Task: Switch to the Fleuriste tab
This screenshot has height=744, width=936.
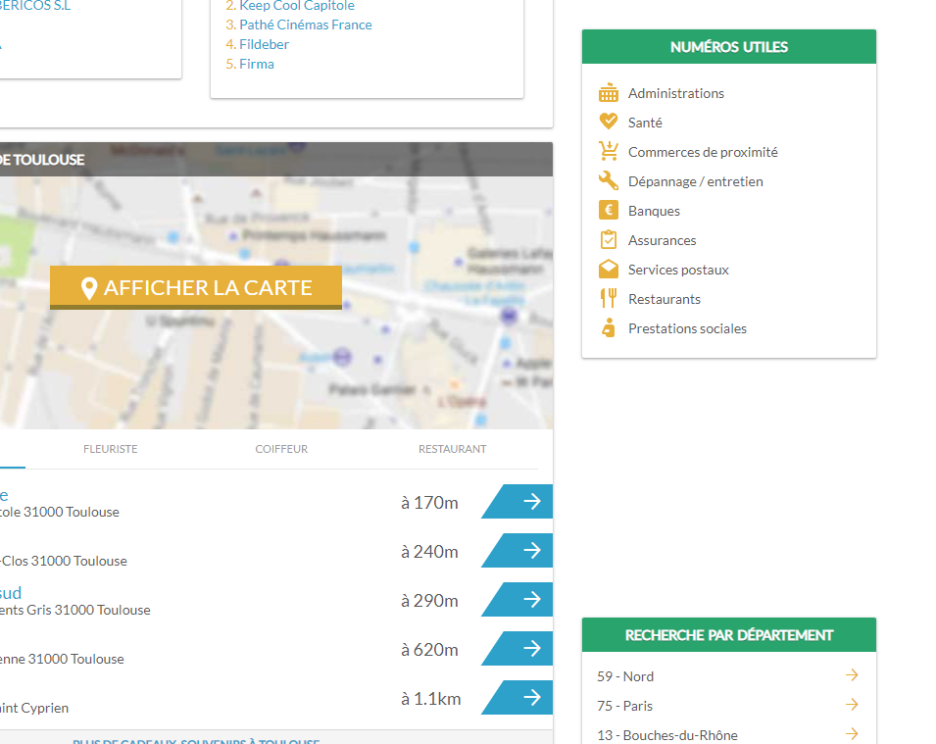Action: 111,449
